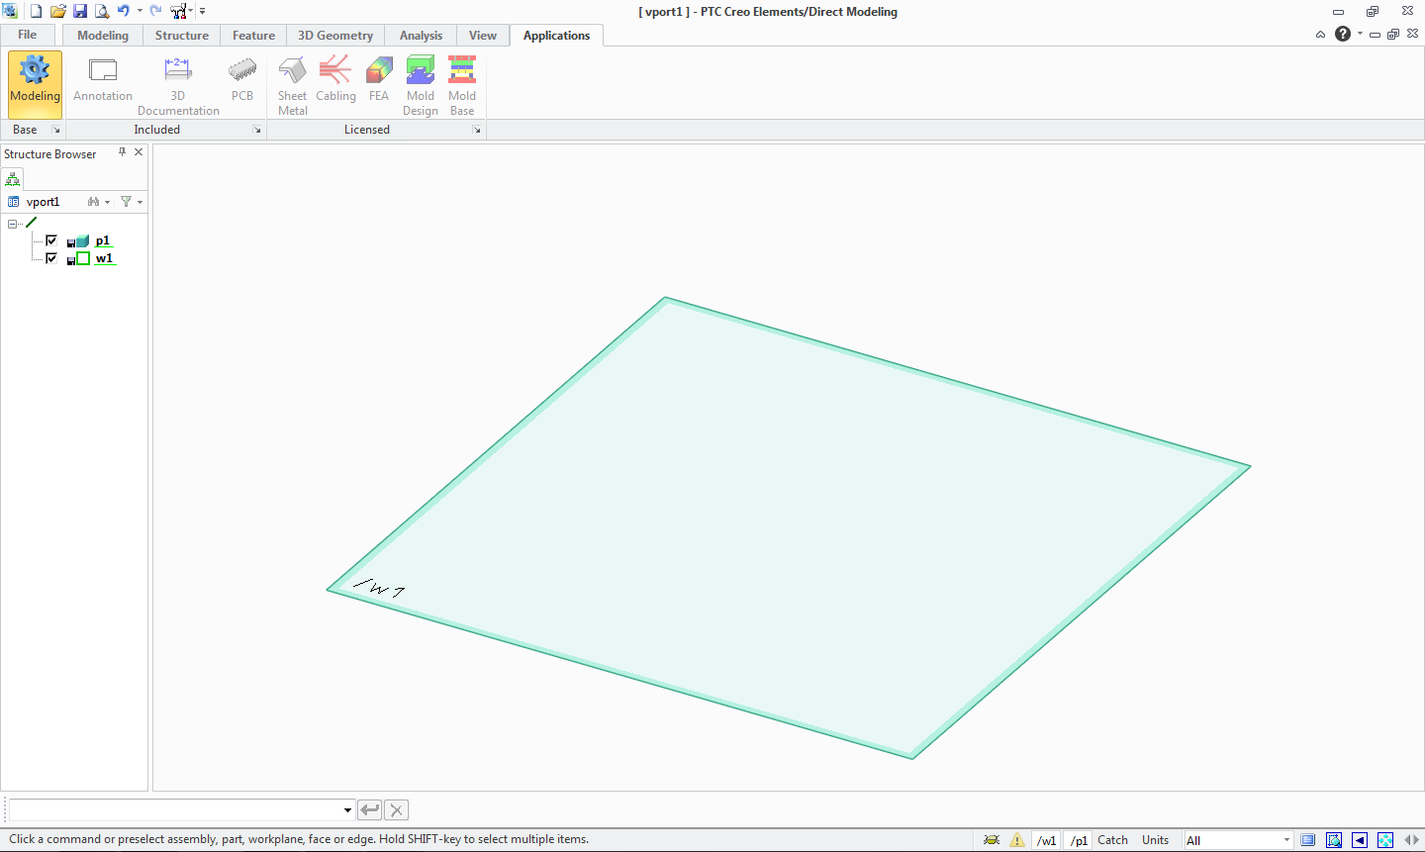Viewport: 1425px width, 852px height.
Task: Launch the 3D Documentation application
Action: coord(178,86)
